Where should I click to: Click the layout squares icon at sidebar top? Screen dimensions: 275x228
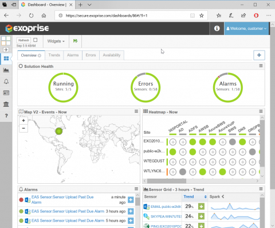point(6,41)
